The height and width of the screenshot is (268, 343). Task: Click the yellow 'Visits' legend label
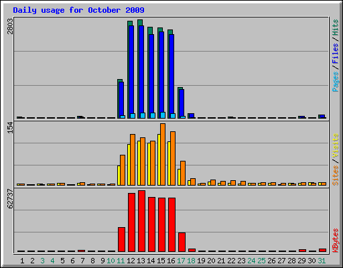coord(336,146)
